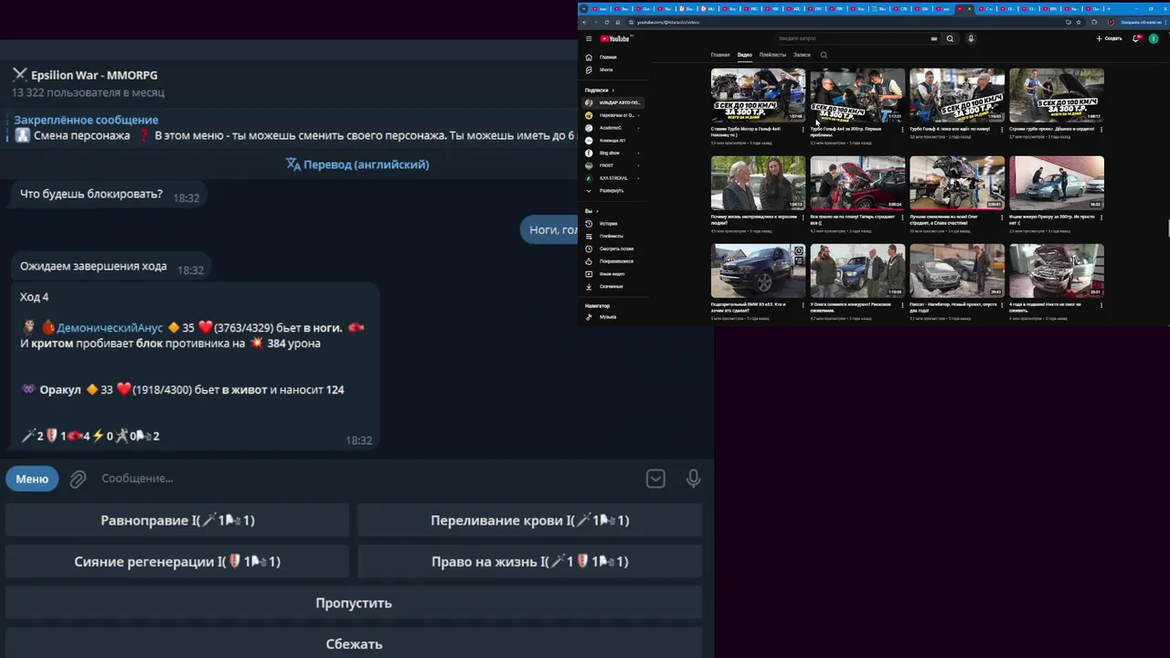Click the Сбежать button
The width and height of the screenshot is (1170, 658).
click(x=354, y=644)
